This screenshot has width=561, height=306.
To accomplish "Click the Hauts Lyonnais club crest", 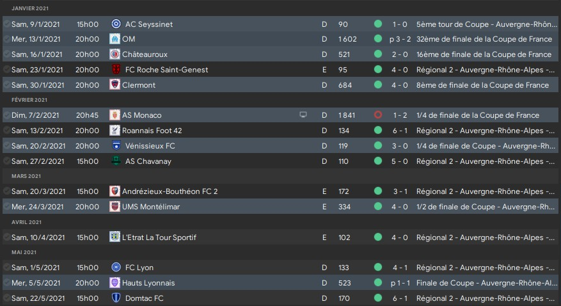I will (x=116, y=283).
